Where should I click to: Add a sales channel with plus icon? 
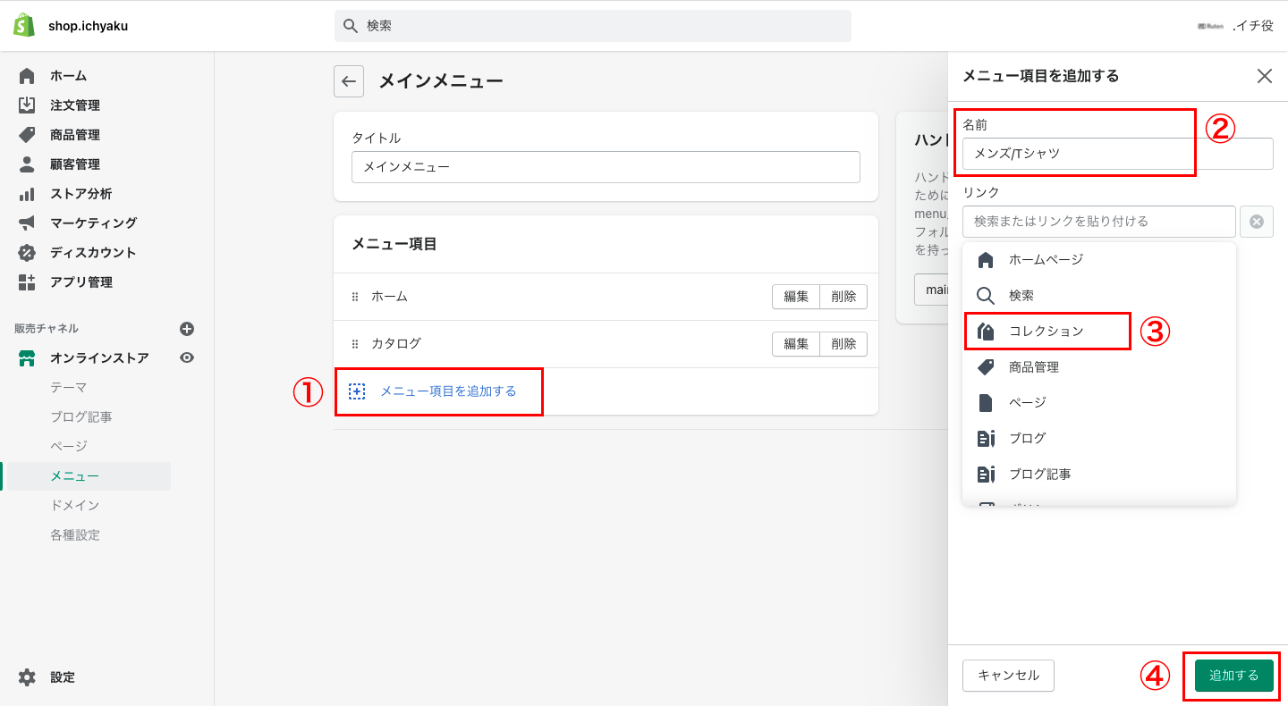187,329
